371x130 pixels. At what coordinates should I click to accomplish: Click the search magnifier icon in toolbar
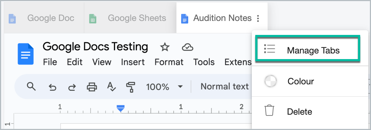31,86
